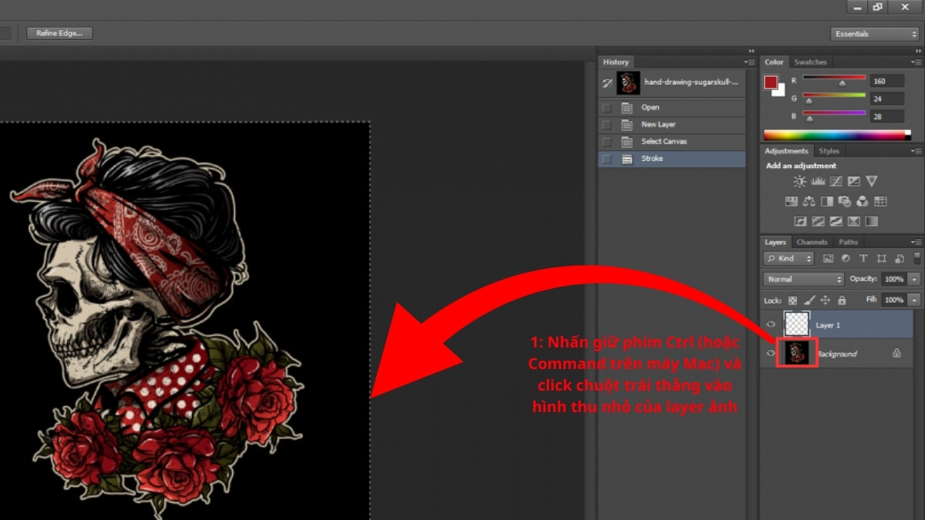Click the R channel slider handle

click(x=843, y=82)
